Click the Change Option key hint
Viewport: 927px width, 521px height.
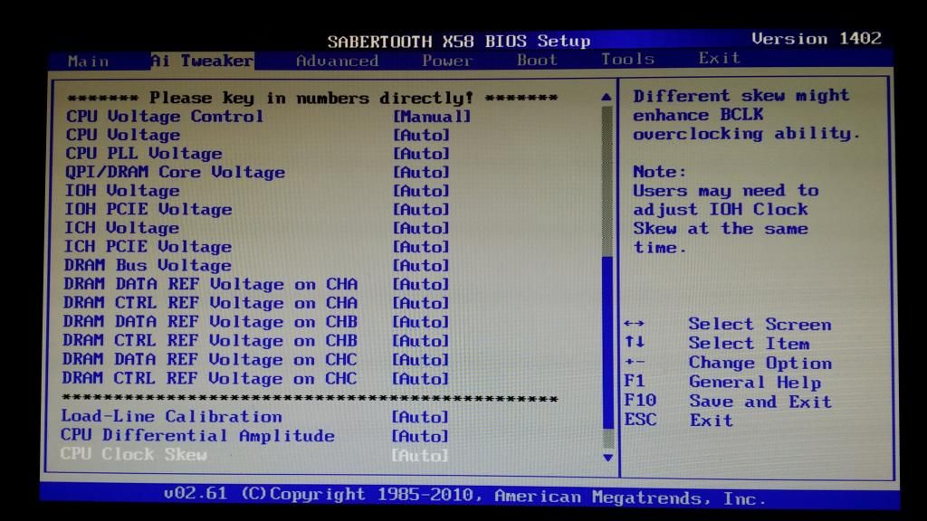(760, 363)
